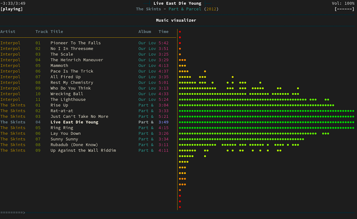Image resolution: width=357 pixels, height=219 pixels.
Task: Click the Time column header
Action: (x=163, y=31)
